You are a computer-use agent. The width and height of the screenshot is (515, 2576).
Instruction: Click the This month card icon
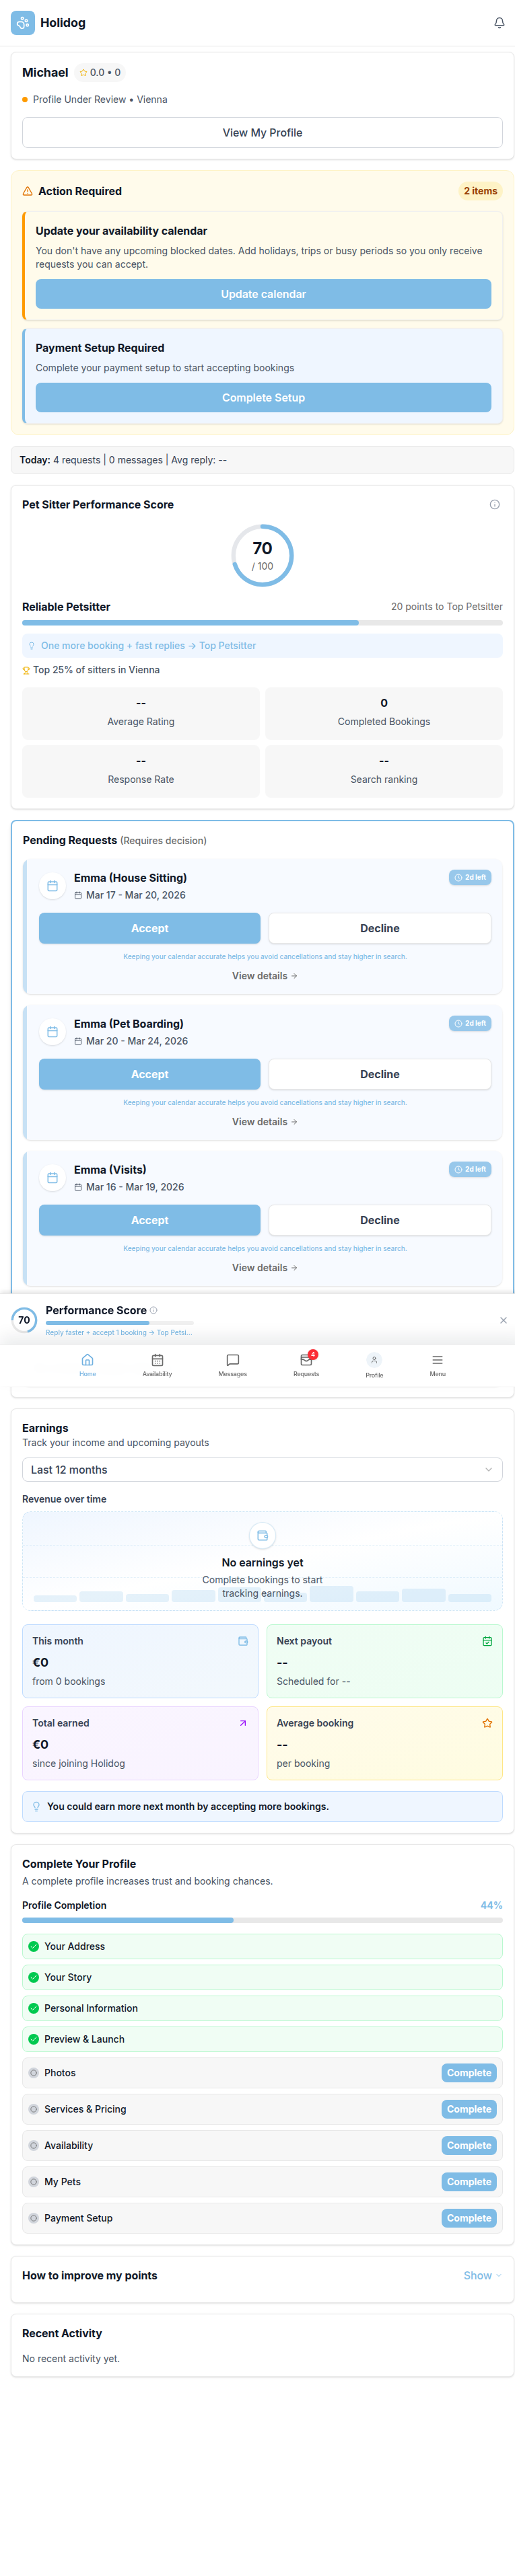tap(243, 1641)
